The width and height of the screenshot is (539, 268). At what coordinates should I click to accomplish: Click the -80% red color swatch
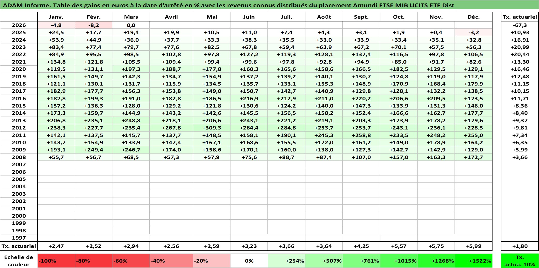(x=94, y=261)
